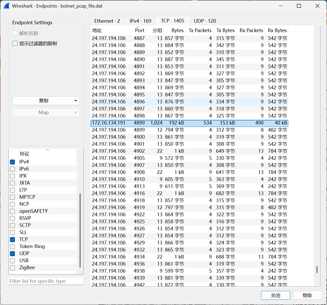Enable the IPv6 protocol checkbox
Screen dimensions: 327x305
(x=12, y=169)
